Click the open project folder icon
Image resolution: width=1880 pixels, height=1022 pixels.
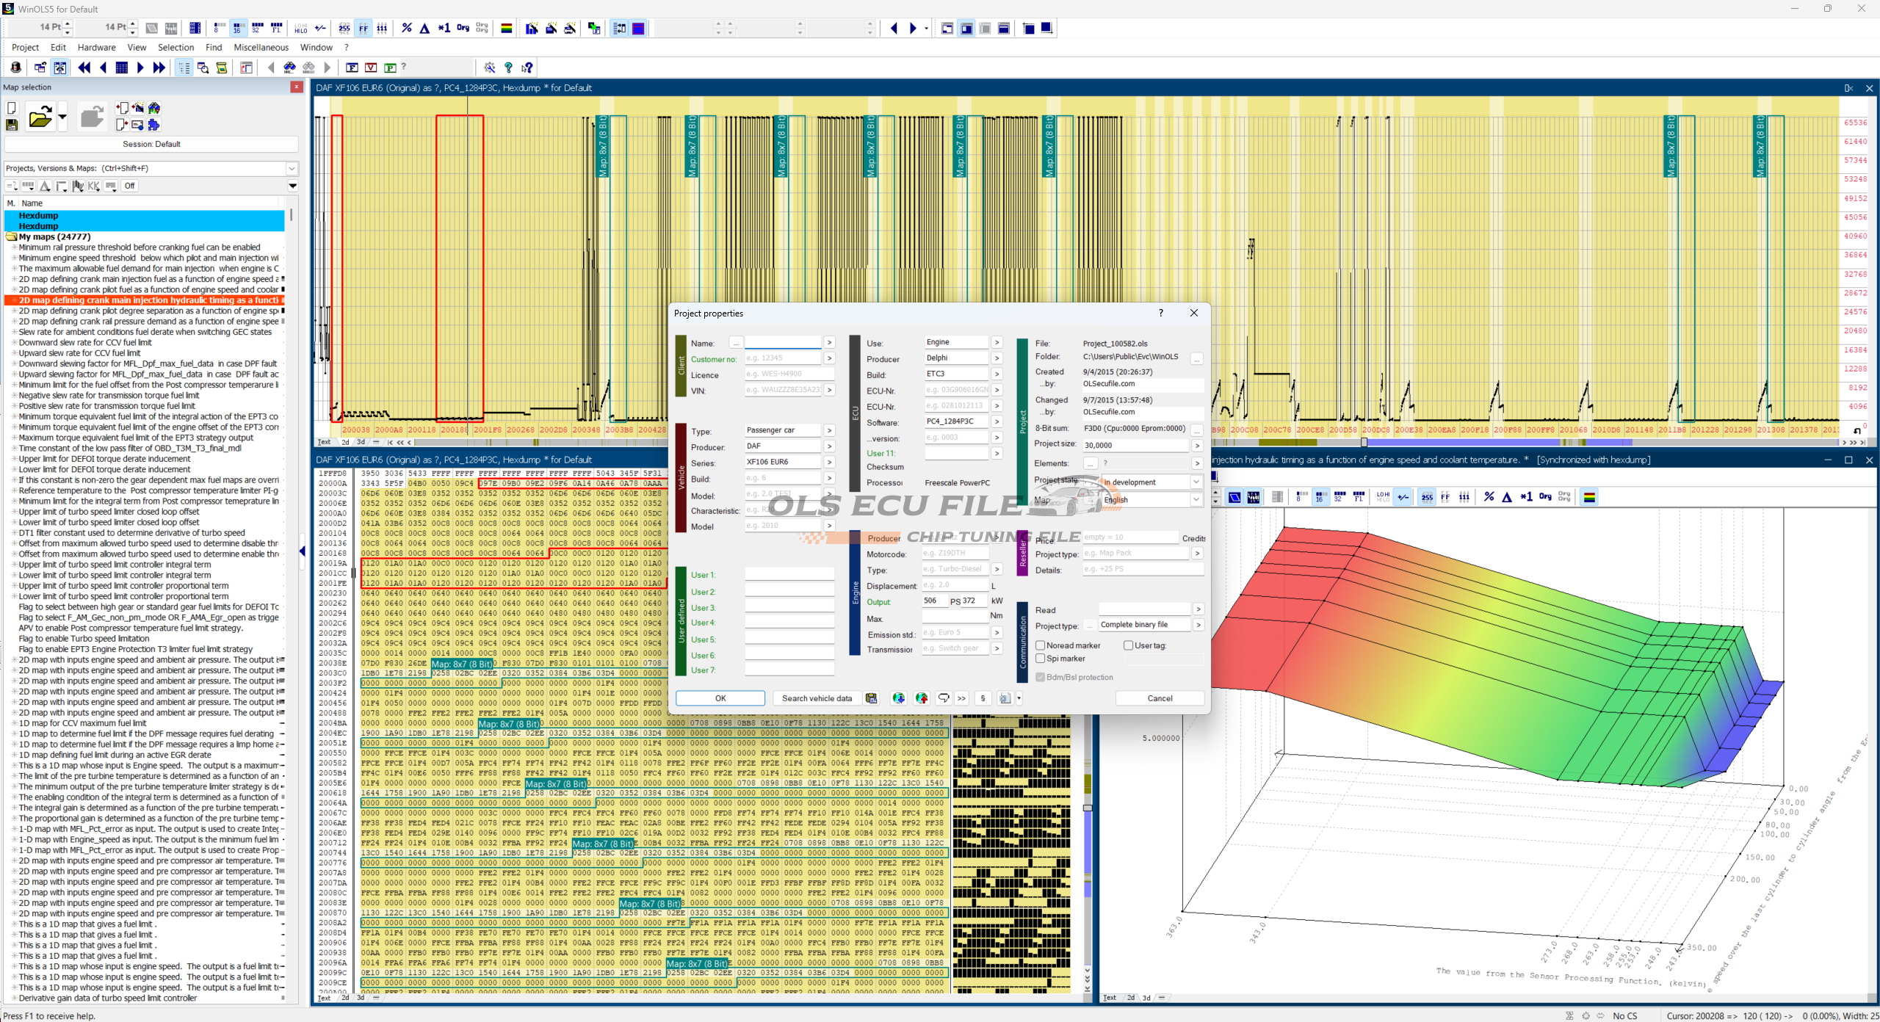40,117
